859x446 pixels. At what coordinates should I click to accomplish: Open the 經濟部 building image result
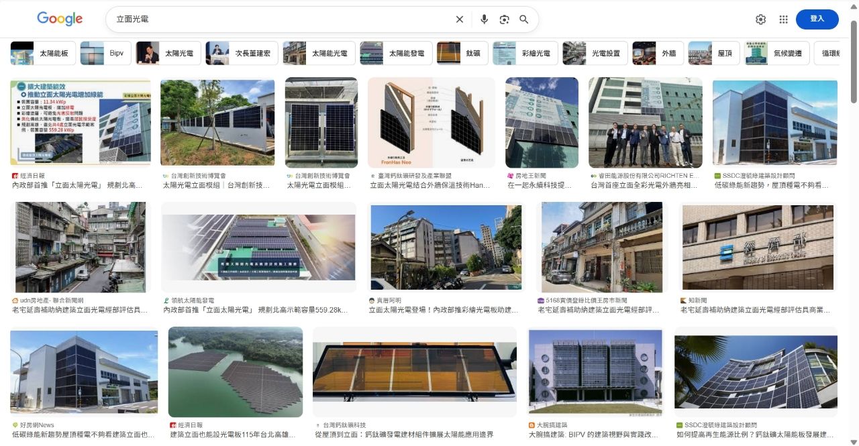(x=758, y=247)
